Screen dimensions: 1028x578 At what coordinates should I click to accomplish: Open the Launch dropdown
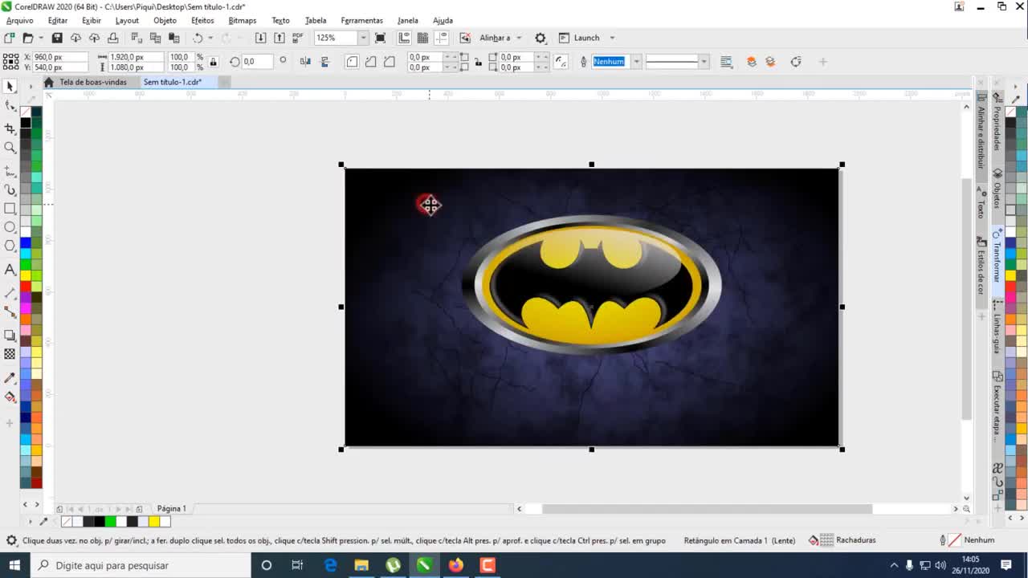pyautogui.click(x=612, y=38)
